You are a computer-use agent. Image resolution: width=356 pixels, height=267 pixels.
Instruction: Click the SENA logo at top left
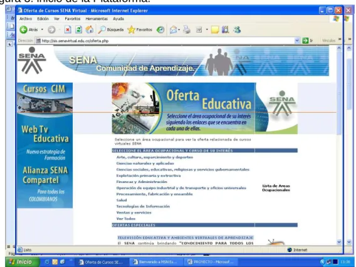[x=32, y=60]
